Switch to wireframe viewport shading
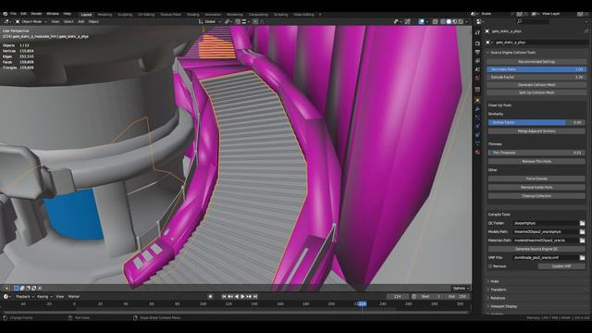This screenshot has height=333, width=592. [x=443, y=22]
